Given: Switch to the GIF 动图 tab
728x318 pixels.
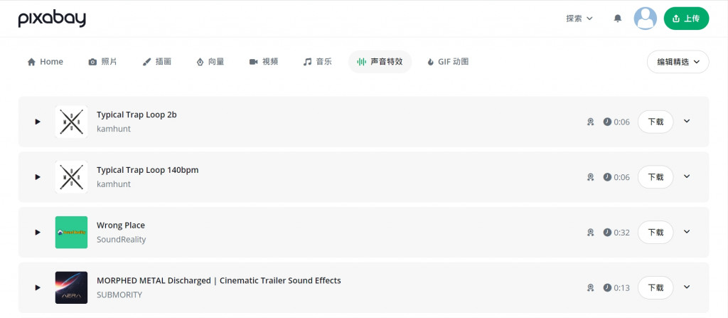Looking at the screenshot, I should 448,62.
